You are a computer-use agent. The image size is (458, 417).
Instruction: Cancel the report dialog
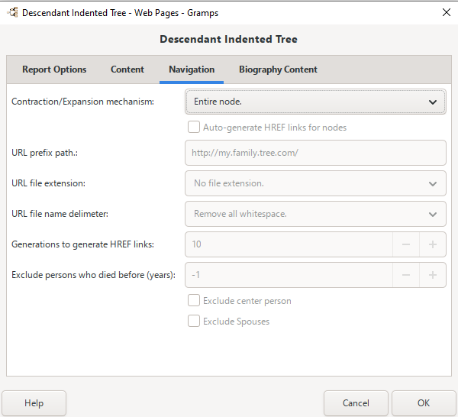356,403
